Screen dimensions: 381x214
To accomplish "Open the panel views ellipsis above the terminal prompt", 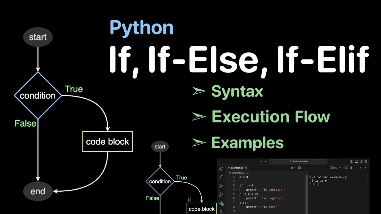I will [312, 168].
